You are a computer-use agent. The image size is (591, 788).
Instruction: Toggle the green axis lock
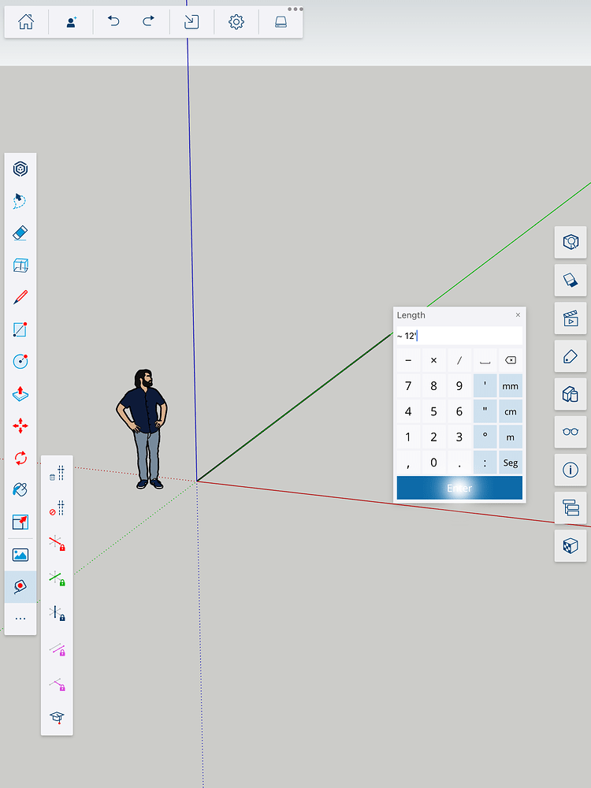point(57,578)
